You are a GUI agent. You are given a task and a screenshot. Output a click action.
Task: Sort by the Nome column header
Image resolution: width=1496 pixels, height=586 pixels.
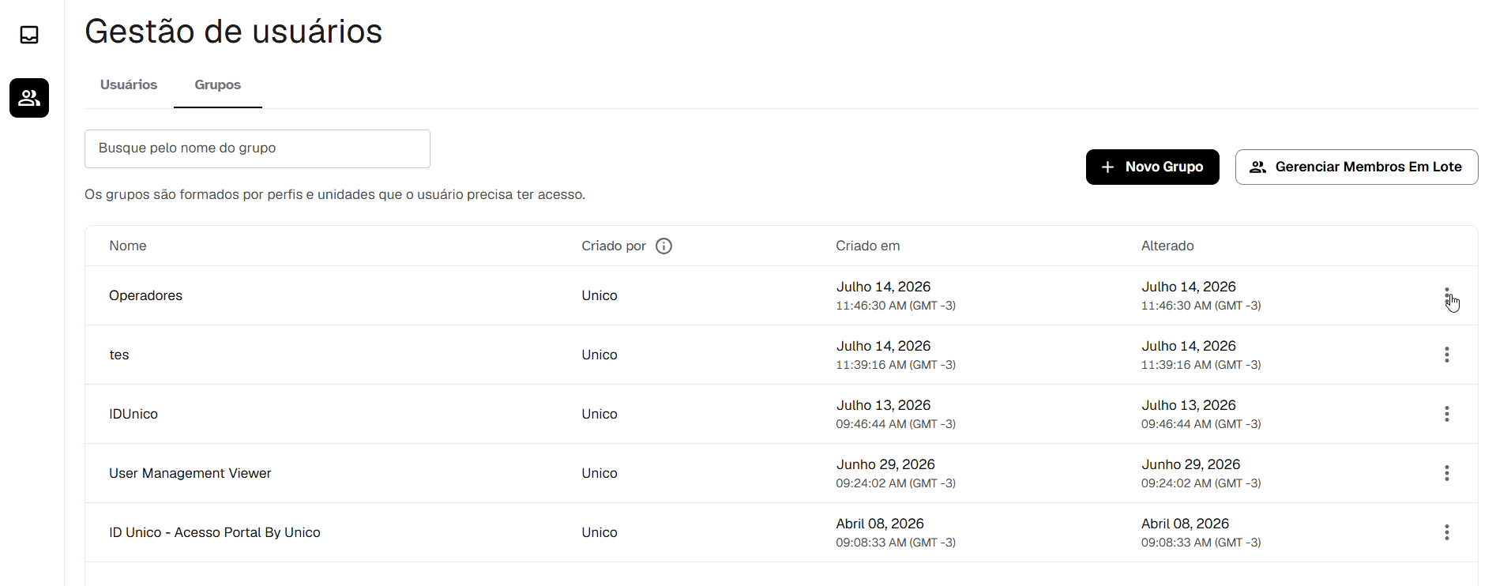[x=128, y=246]
